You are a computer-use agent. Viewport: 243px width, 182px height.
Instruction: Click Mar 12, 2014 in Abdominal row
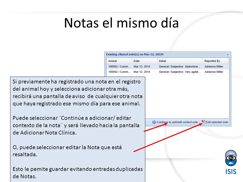pyautogui.click(x=142, y=66)
